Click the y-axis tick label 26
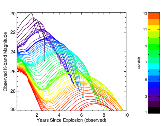 point(13,72)
